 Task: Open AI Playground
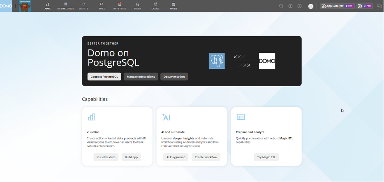coord(176,157)
